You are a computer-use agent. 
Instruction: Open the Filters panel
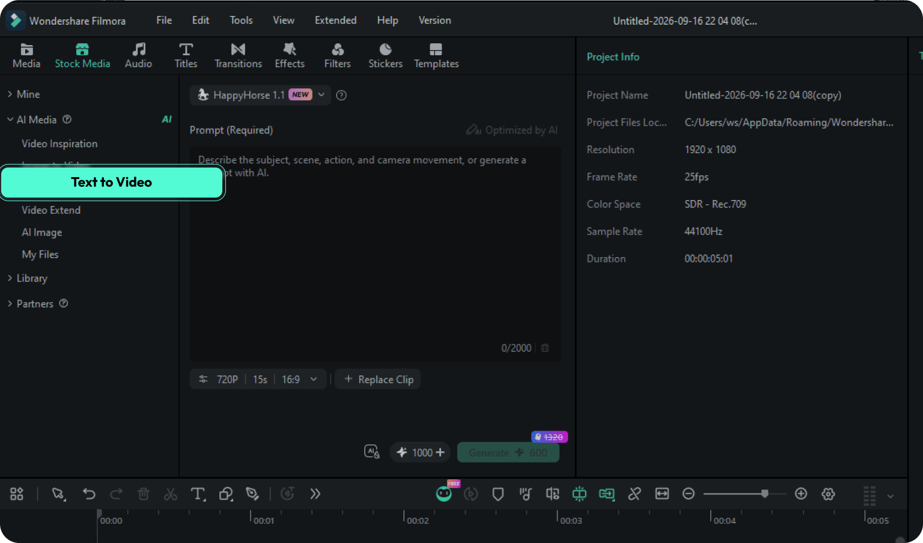[337, 56]
